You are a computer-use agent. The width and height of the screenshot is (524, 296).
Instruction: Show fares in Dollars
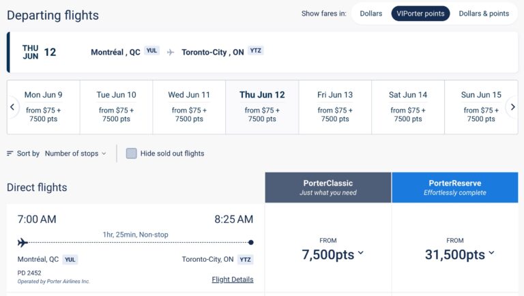pyautogui.click(x=370, y=14)
